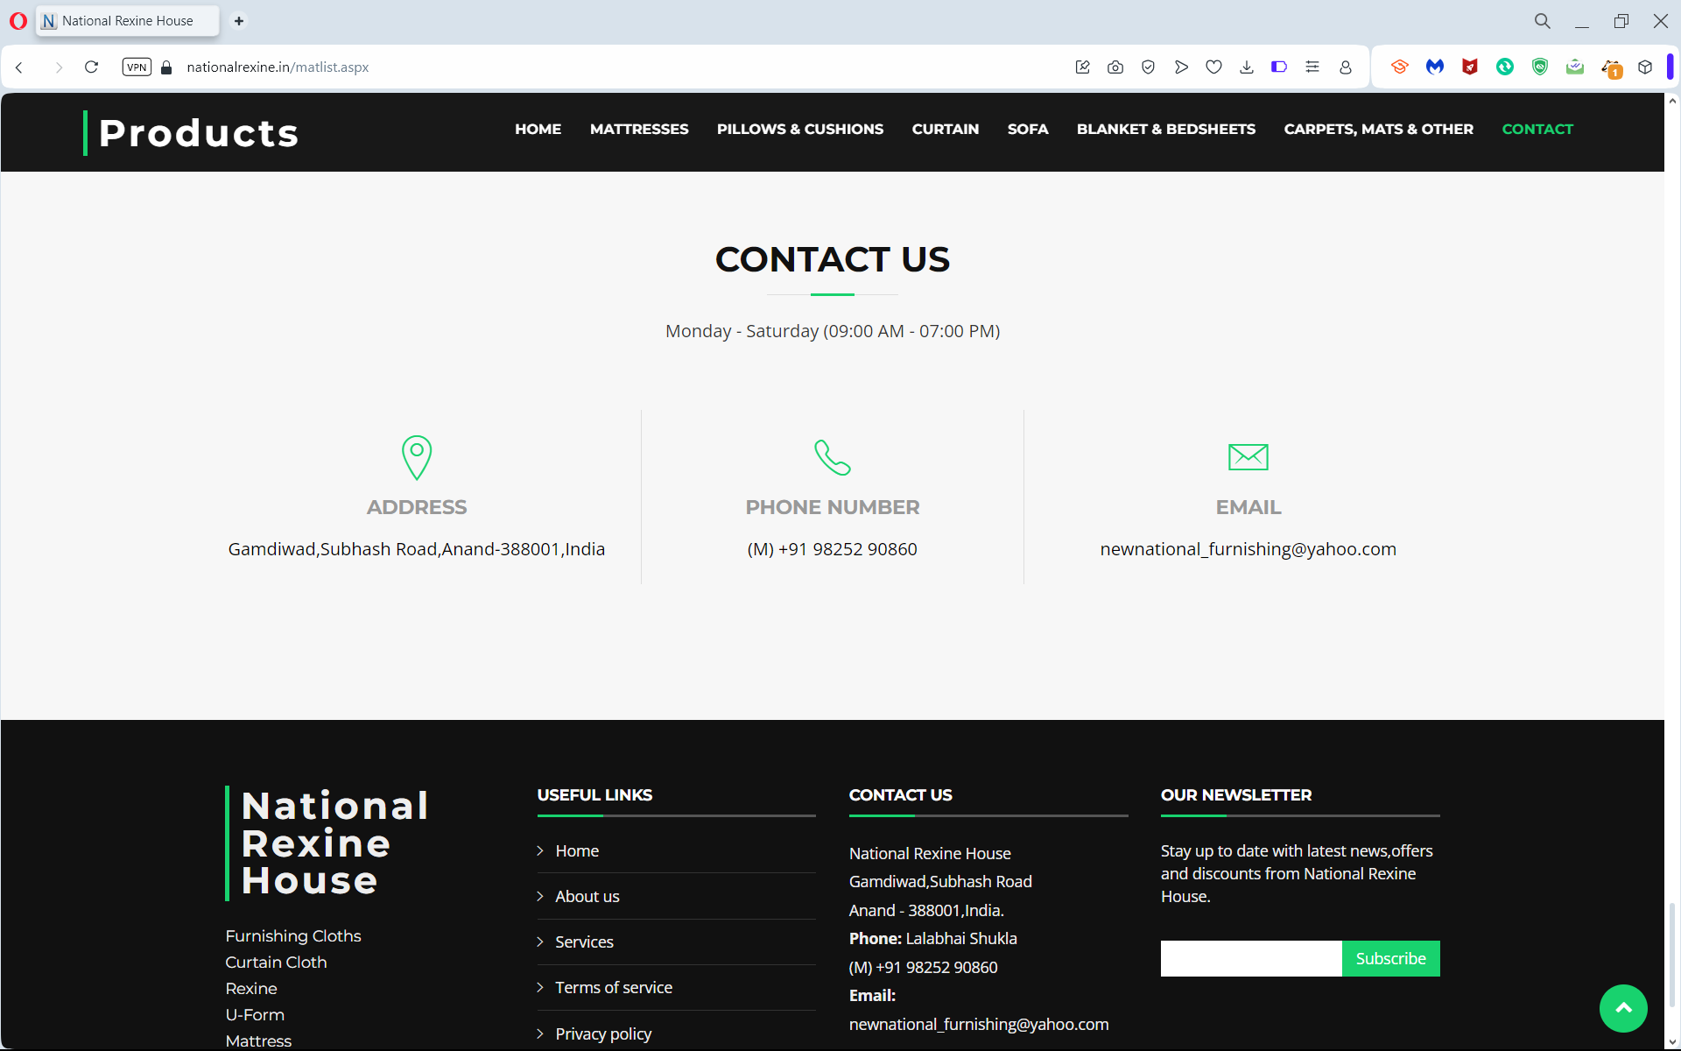Open the pinboard edit icon
Screen dimensions: 1681x1051
1082,67
